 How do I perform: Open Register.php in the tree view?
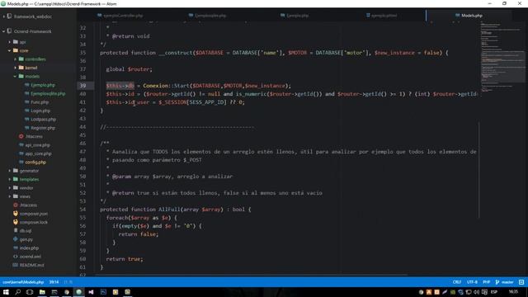[43, 128]
